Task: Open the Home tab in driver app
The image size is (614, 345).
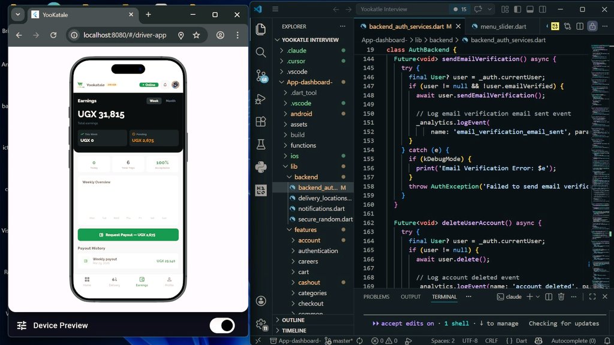Action: coord(87,282)
